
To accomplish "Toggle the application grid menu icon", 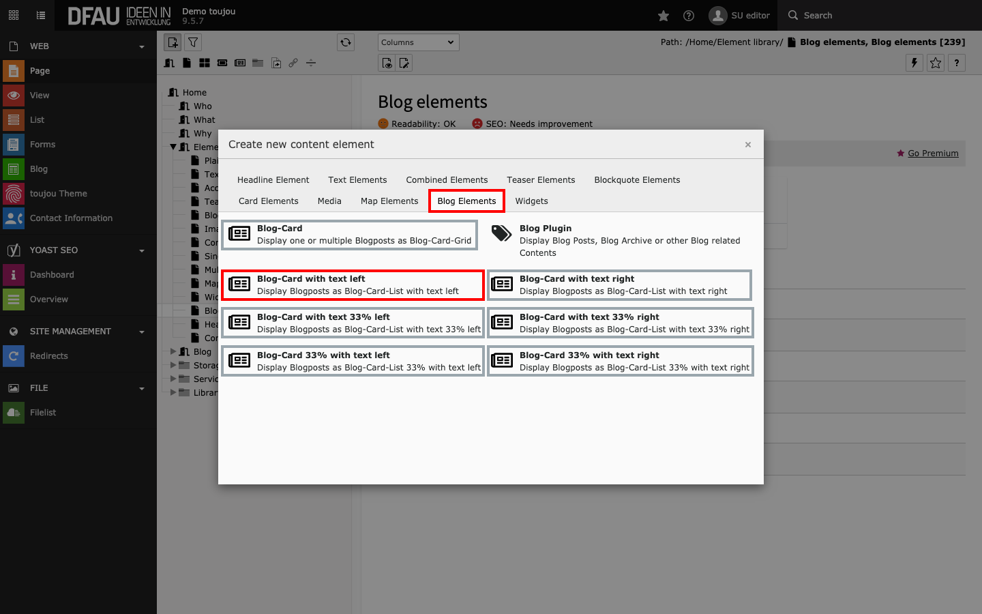I will click(x=14, y=15).
